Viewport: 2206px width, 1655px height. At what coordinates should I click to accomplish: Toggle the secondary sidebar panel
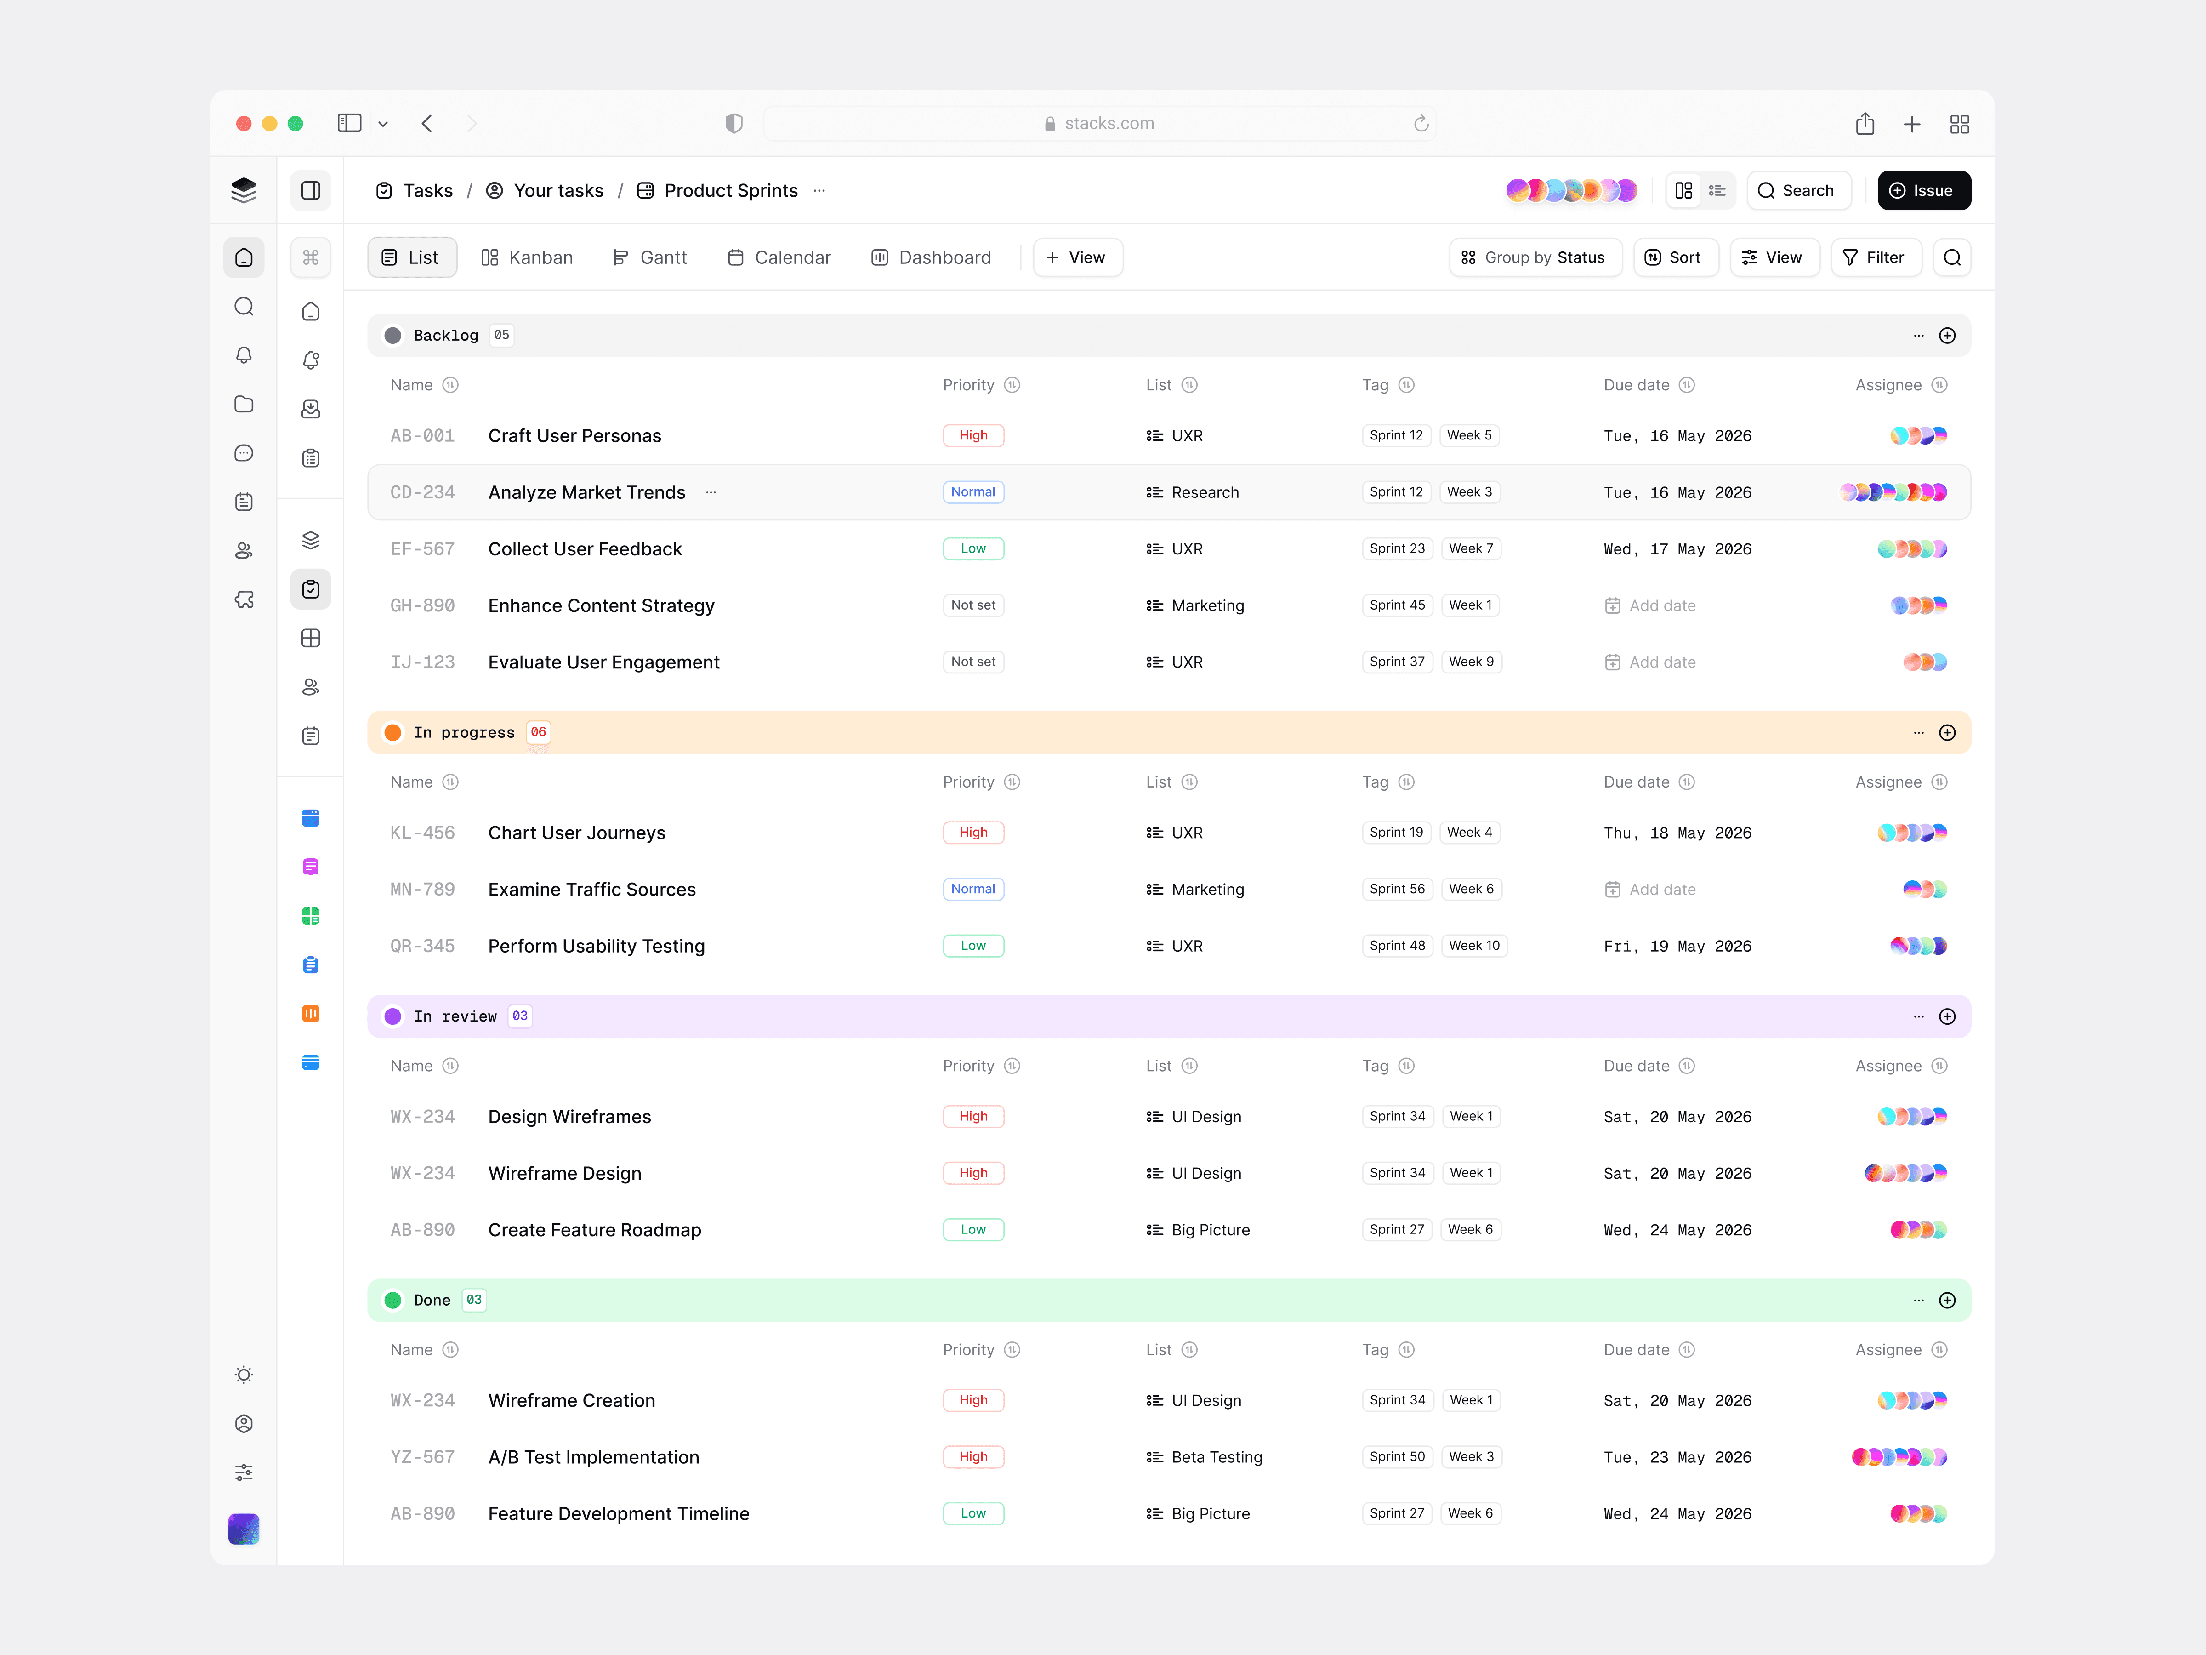coord(310,189)
